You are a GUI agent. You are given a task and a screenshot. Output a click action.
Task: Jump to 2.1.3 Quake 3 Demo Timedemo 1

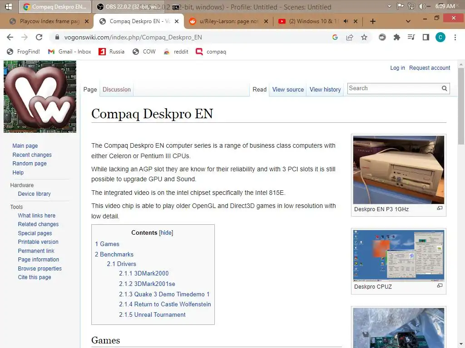click(164, 294)
